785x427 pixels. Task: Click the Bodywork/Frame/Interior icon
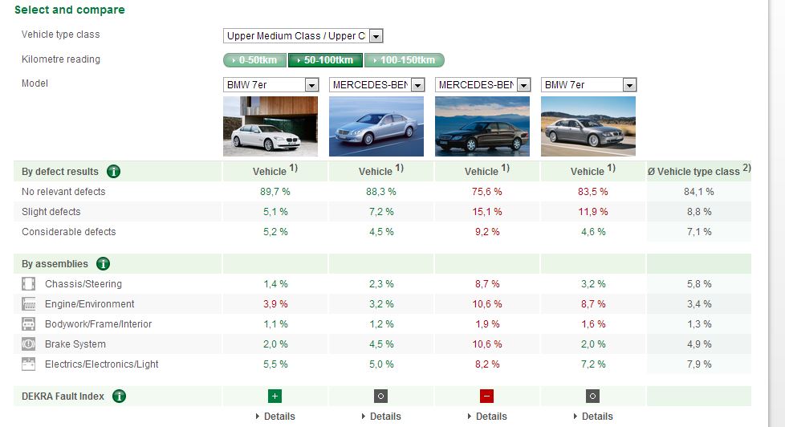[x=29, y=324]
